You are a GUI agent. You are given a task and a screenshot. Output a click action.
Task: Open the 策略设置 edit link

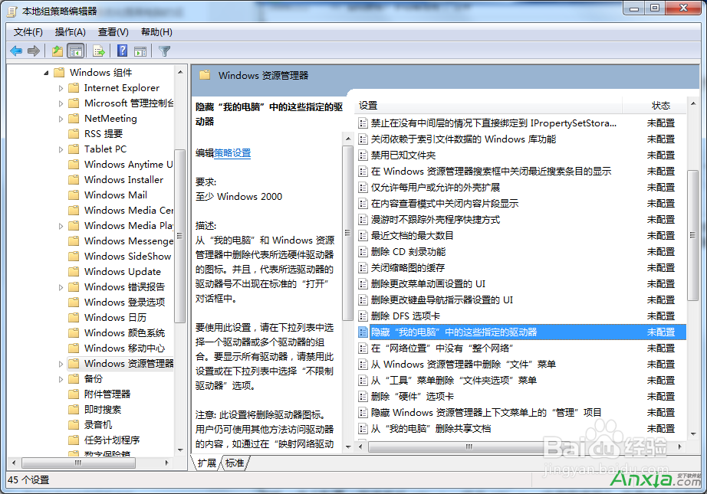click(x=232, y=153)
